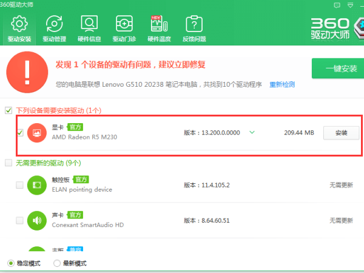Click the red 显卡 graphics card icon
The image size is (364, 273).
(36, 133)
